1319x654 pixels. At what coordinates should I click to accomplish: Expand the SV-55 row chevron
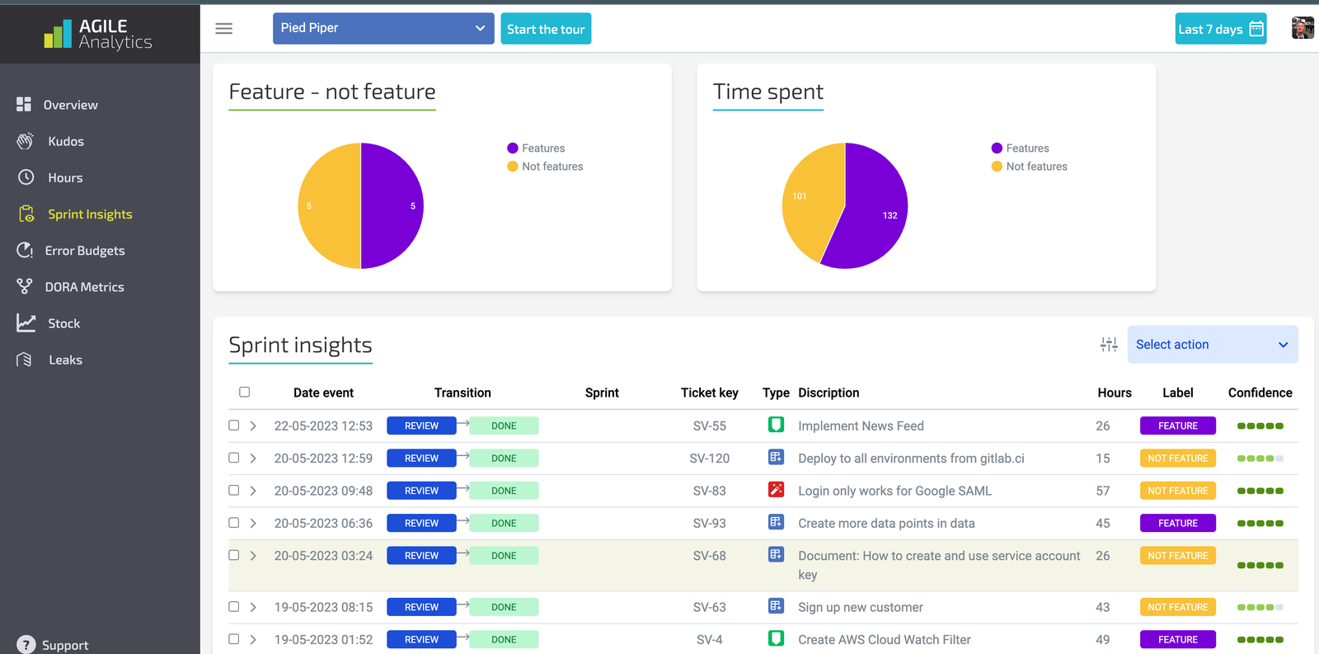click(253, 426)
